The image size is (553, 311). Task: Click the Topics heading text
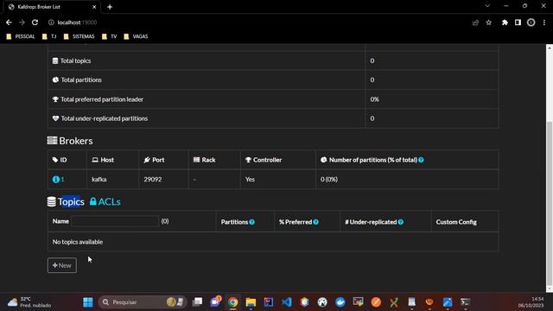71,201
